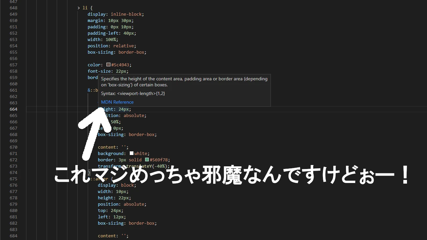Click 'position: absolute;' on line 679
This screenshot has height=240, width=427.
point(122,204)
